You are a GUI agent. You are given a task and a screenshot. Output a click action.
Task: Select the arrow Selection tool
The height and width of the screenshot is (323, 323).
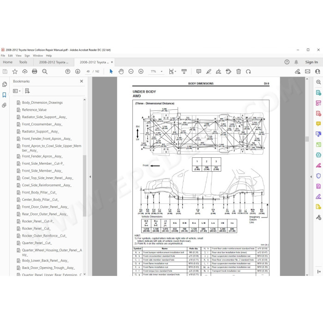[x=111, y=72]
